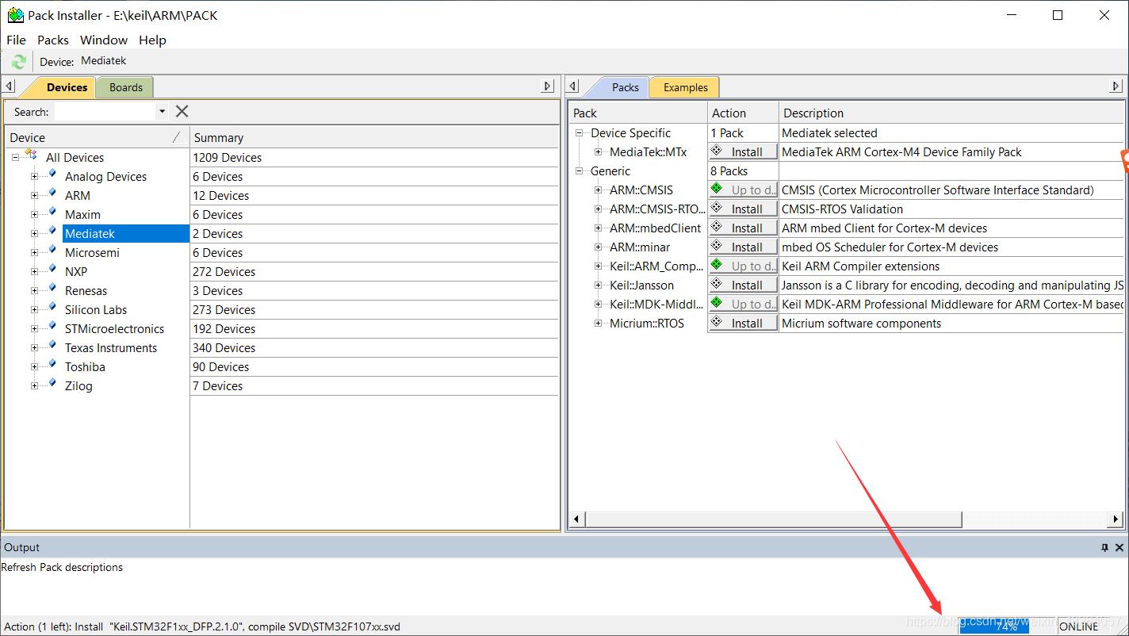Click inside the device Search input field
Viewport: 1129px width, 636px height.
coord(105,112)
